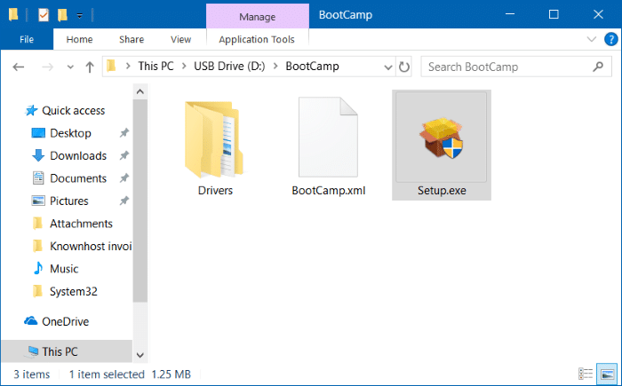
Task: Open the Drivers folder icon
Action: coord(214,139)
